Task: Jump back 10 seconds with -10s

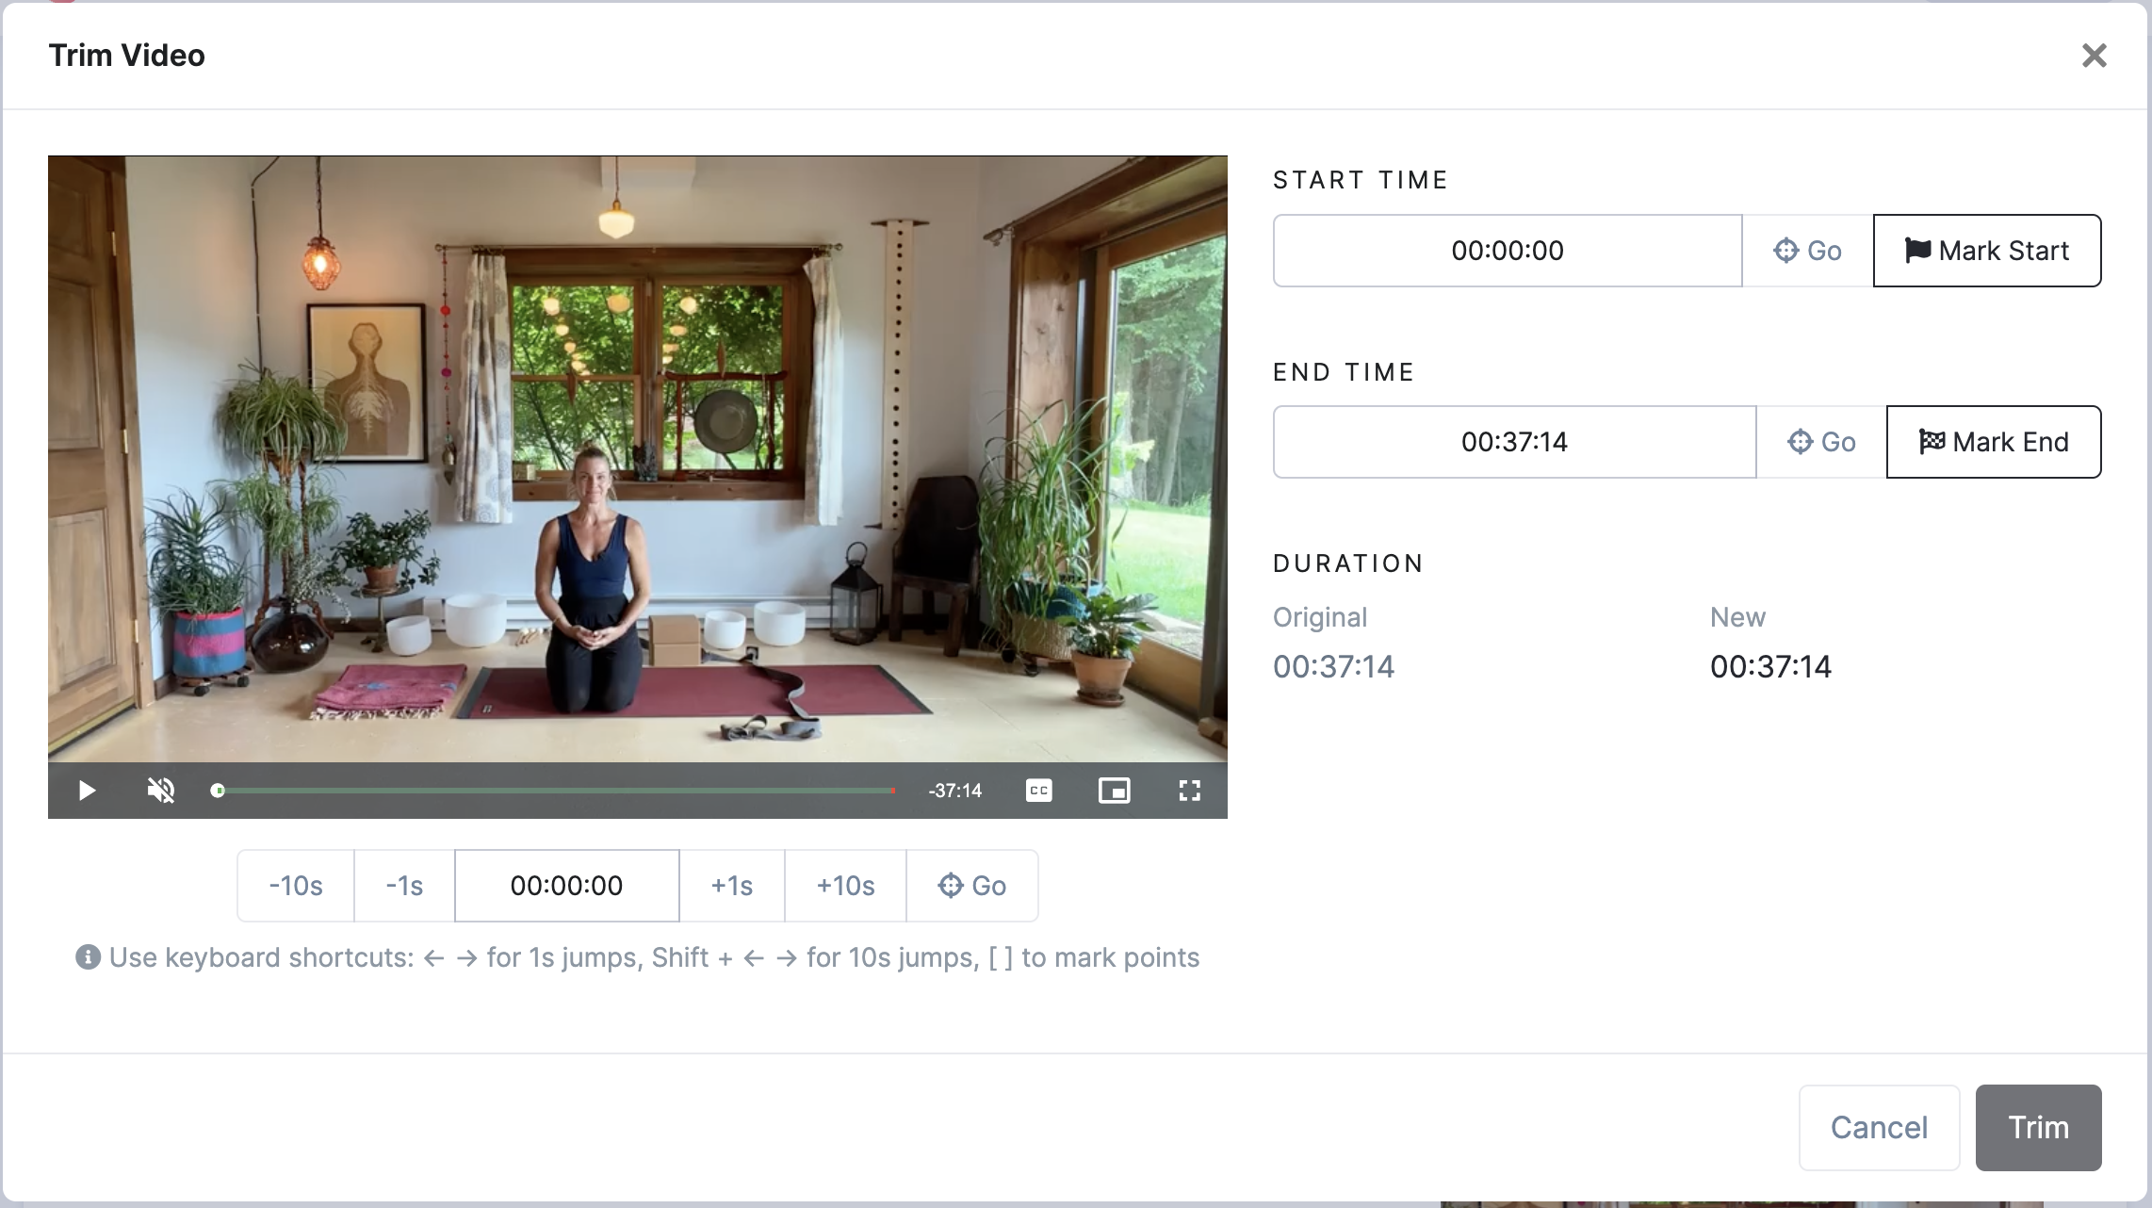Action: click(296, 886)
